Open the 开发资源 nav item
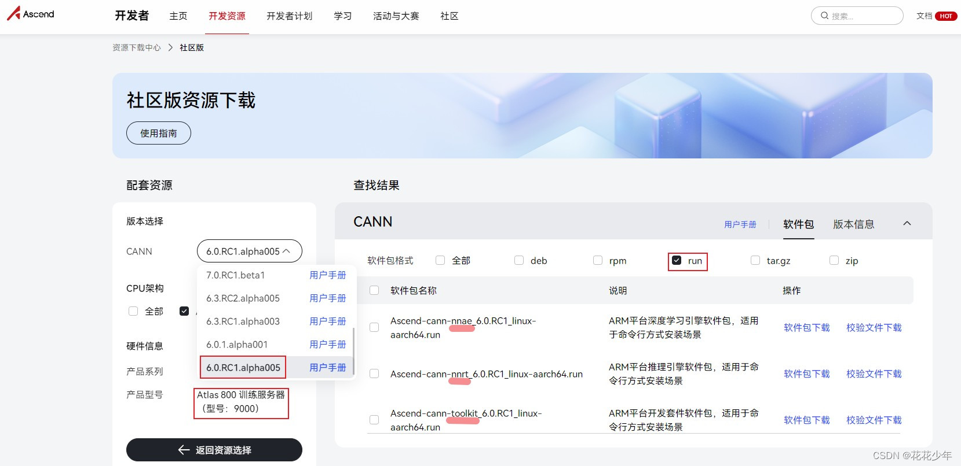961x466 pixels. pos(227,16)
